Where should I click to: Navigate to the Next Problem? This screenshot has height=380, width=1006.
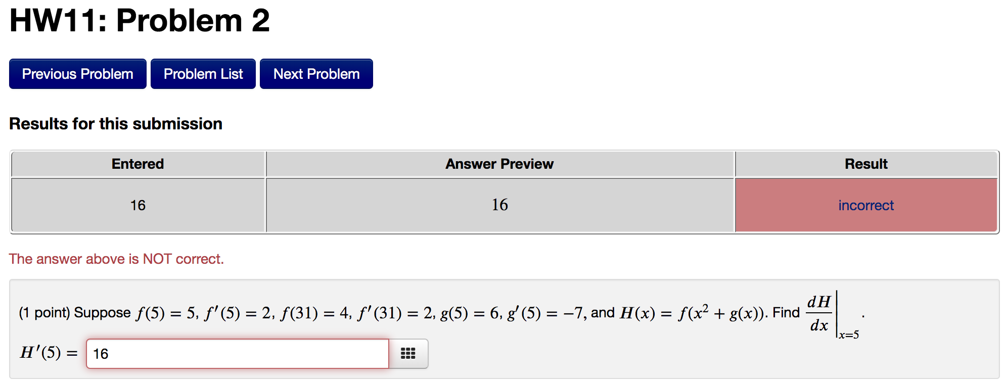pos(316,73)
